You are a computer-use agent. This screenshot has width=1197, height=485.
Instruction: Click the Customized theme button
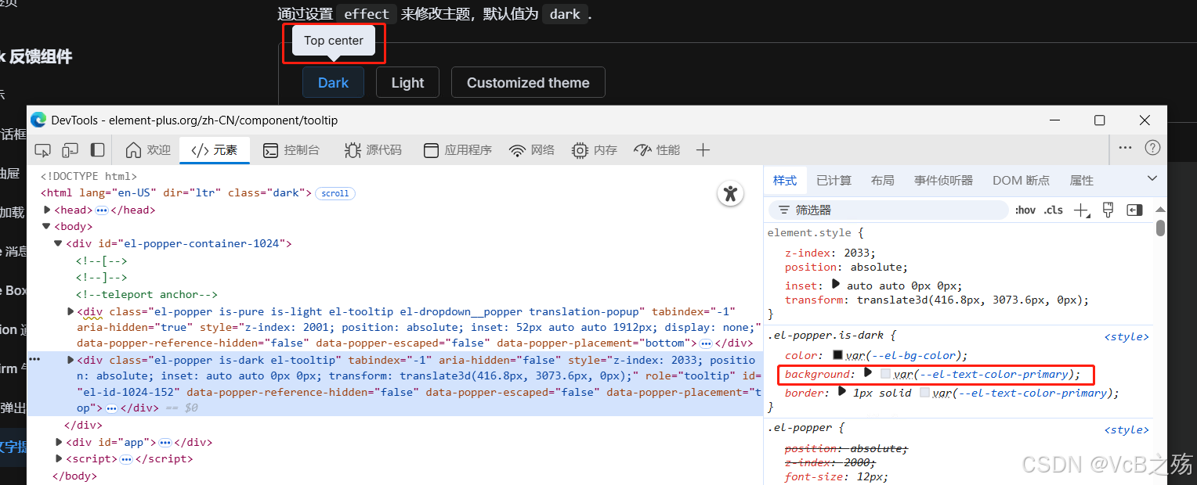527,82
